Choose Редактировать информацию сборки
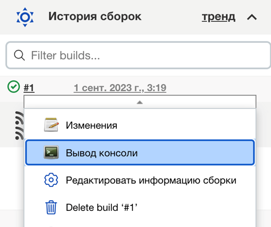 click(x=151, y=181)
